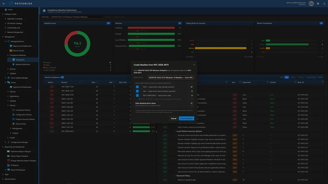Expand Analysis under Policies
Image resolution: width=328 pixels, height=184 pixels.
tap(10, 133)
